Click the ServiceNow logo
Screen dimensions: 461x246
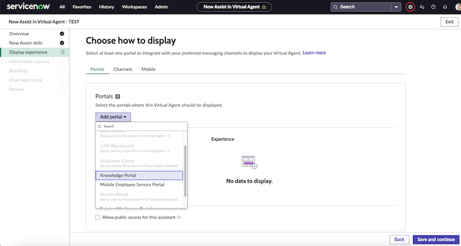(28, 7)
